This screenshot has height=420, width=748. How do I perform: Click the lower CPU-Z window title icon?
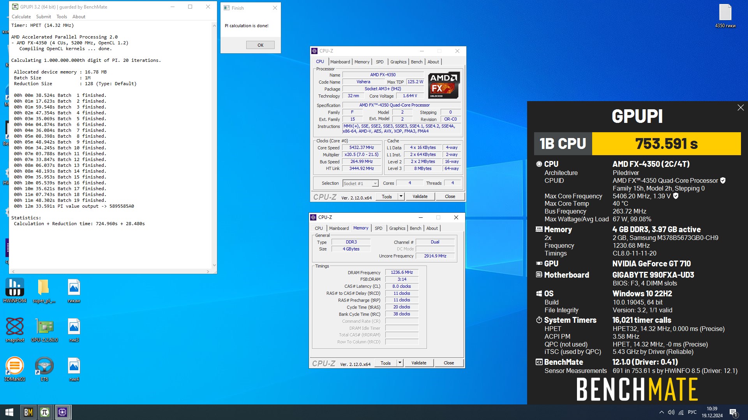coord(313,217)
